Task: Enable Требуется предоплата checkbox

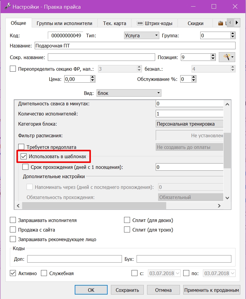Action: [21, 147]
